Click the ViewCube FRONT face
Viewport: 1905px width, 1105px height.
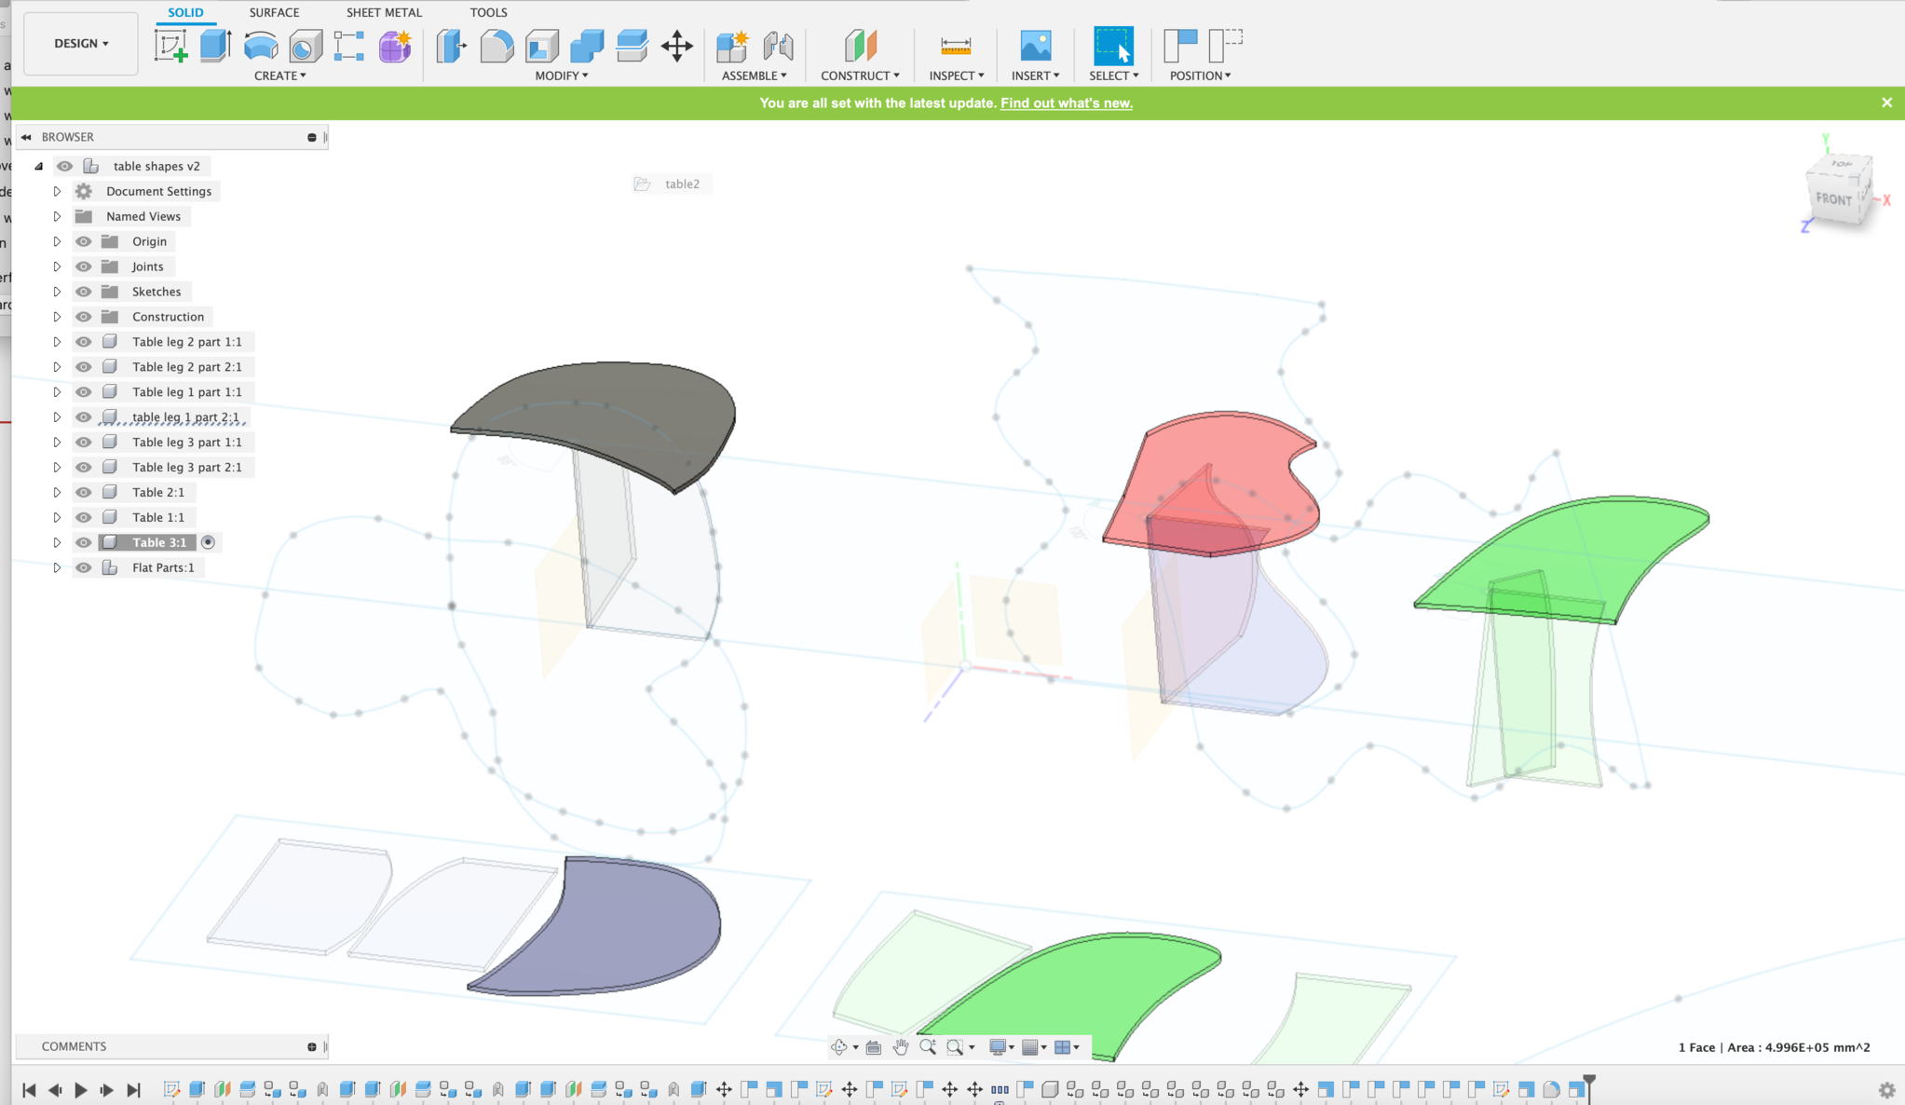1833,199
